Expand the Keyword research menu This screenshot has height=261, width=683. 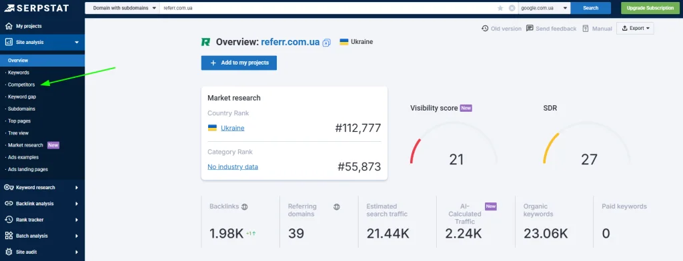point(42,188)
